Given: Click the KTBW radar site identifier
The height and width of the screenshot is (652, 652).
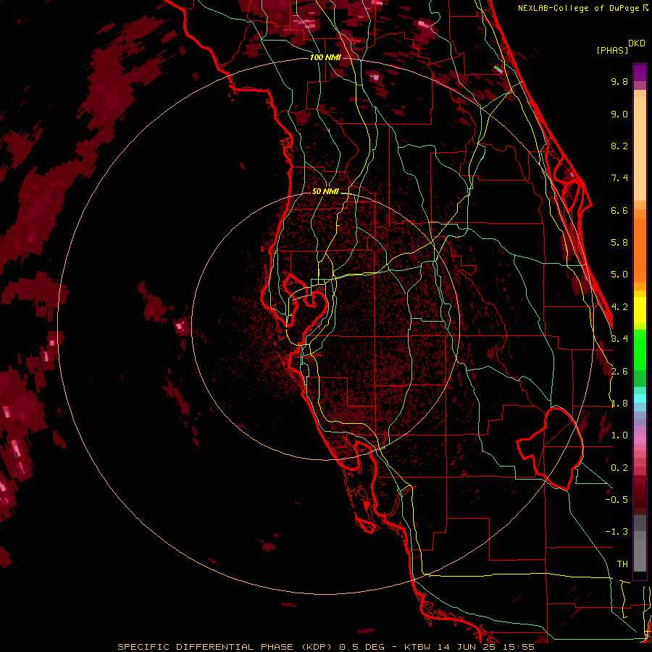Looking at the screenshot, I should coord(418,647).
